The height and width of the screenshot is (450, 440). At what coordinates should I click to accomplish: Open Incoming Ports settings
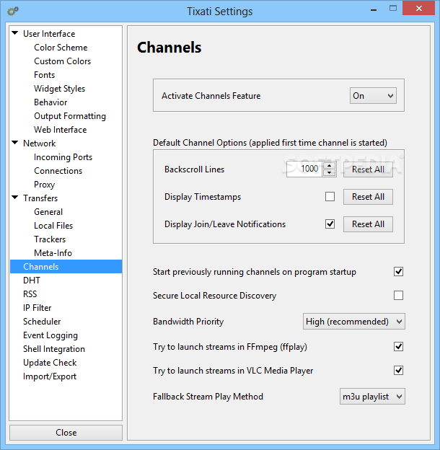click(63, 157)
